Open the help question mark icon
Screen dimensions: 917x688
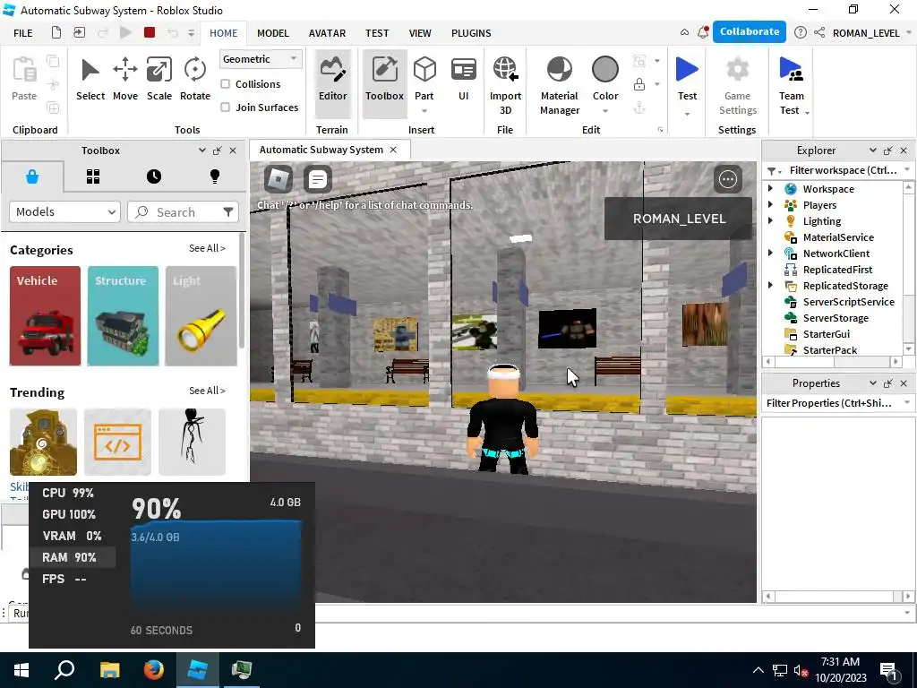[x=801, y=33]
